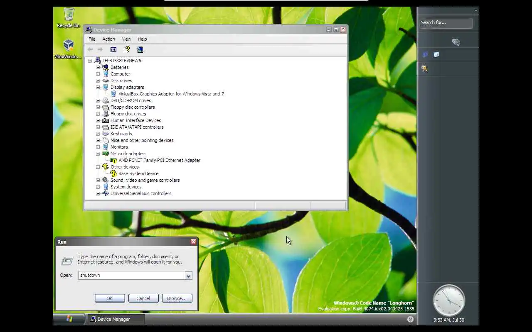Select the IDE ATA/ATAPI controllers icon
Image resolution: width=532 pixels, height=332 pixels.
pos(106,127)
